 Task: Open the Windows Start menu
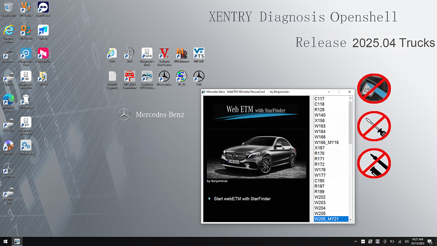(5, 241)
